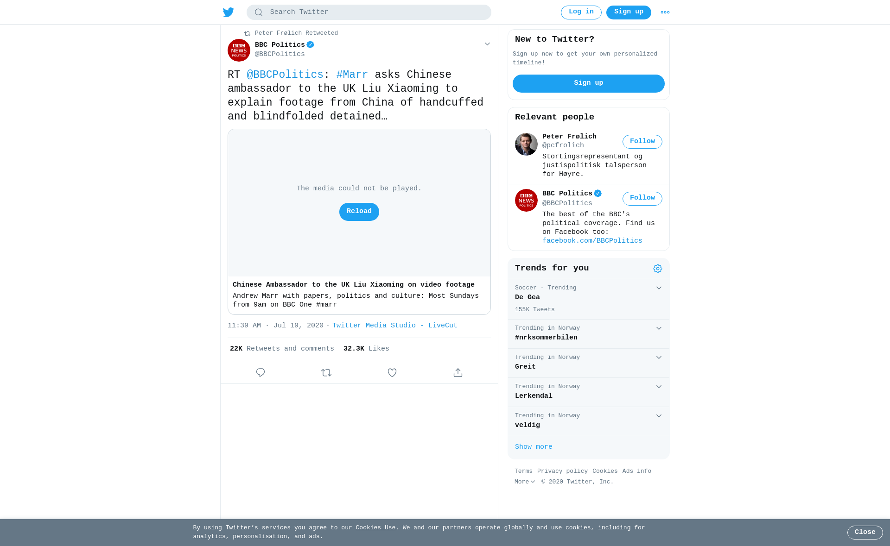
Task: Open the facebook.com/BBCPolitics link
Action: click(592, 241)
